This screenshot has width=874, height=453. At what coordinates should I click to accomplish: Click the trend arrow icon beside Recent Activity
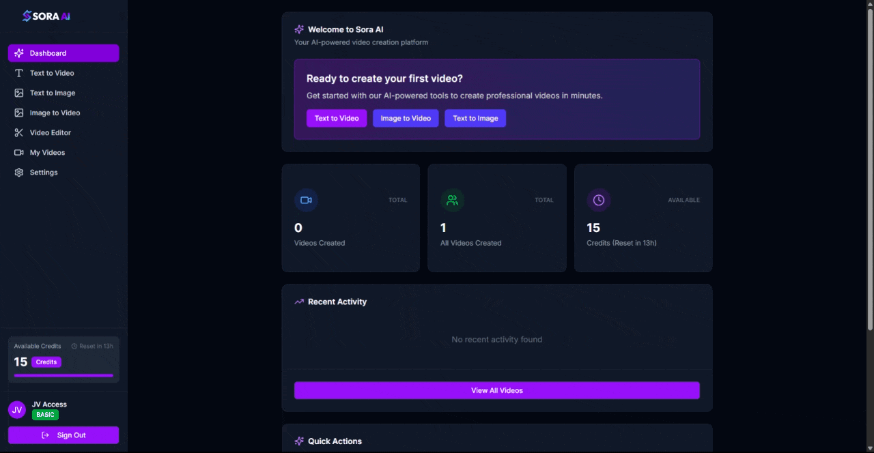pos(299,302)
